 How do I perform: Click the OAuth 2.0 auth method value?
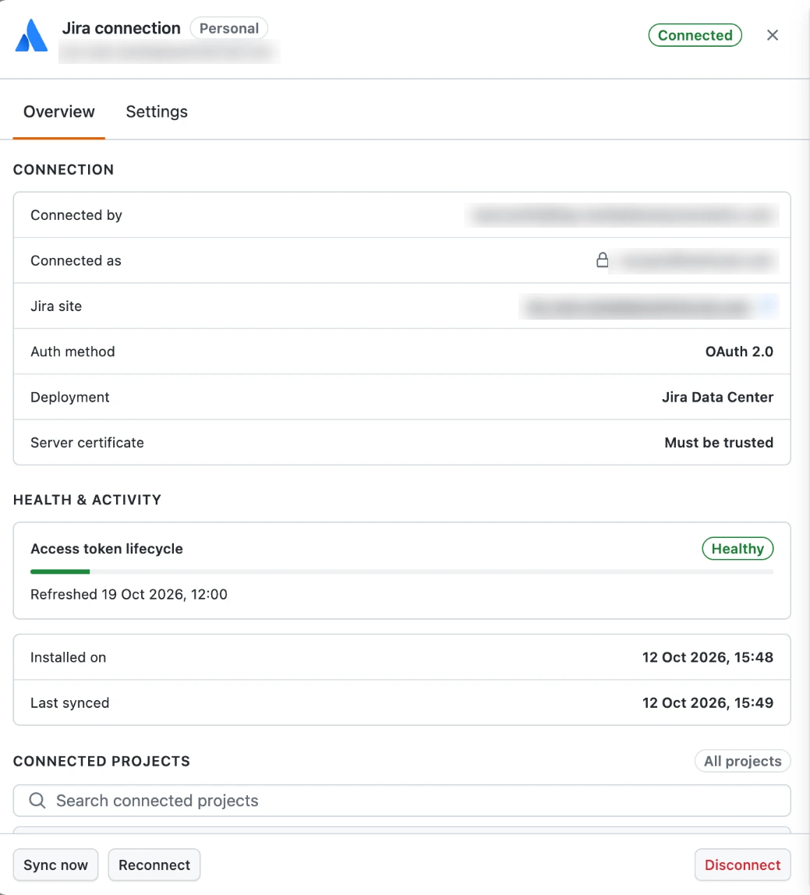[x=738, y=352]
